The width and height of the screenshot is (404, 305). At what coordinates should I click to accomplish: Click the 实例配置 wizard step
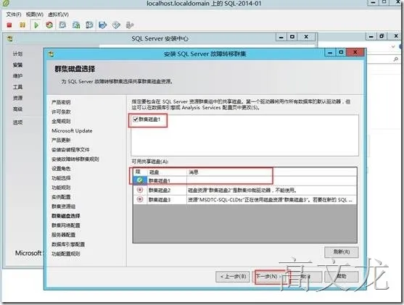(x=61, y=197)
